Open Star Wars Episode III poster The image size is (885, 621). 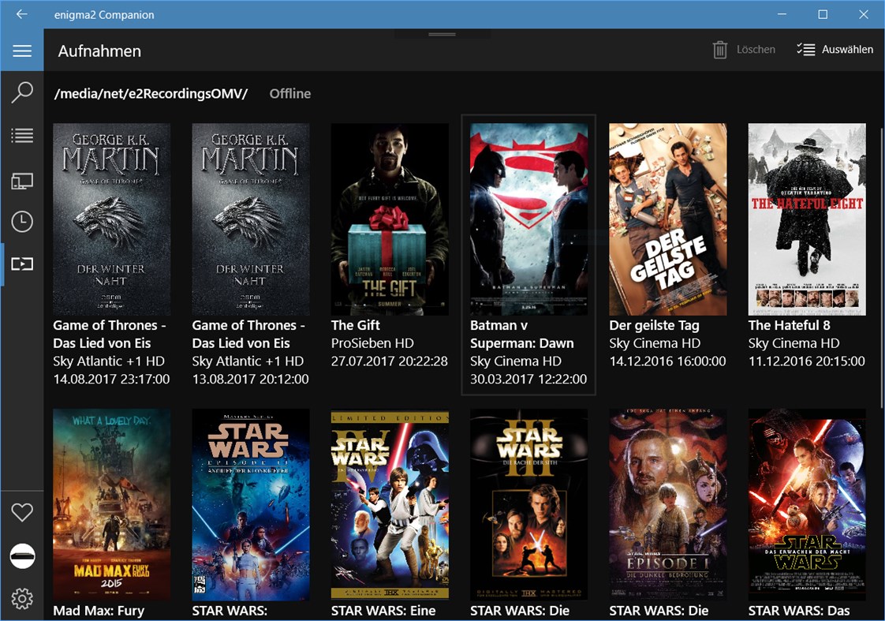pyautogui.click(x=528, y=505)
